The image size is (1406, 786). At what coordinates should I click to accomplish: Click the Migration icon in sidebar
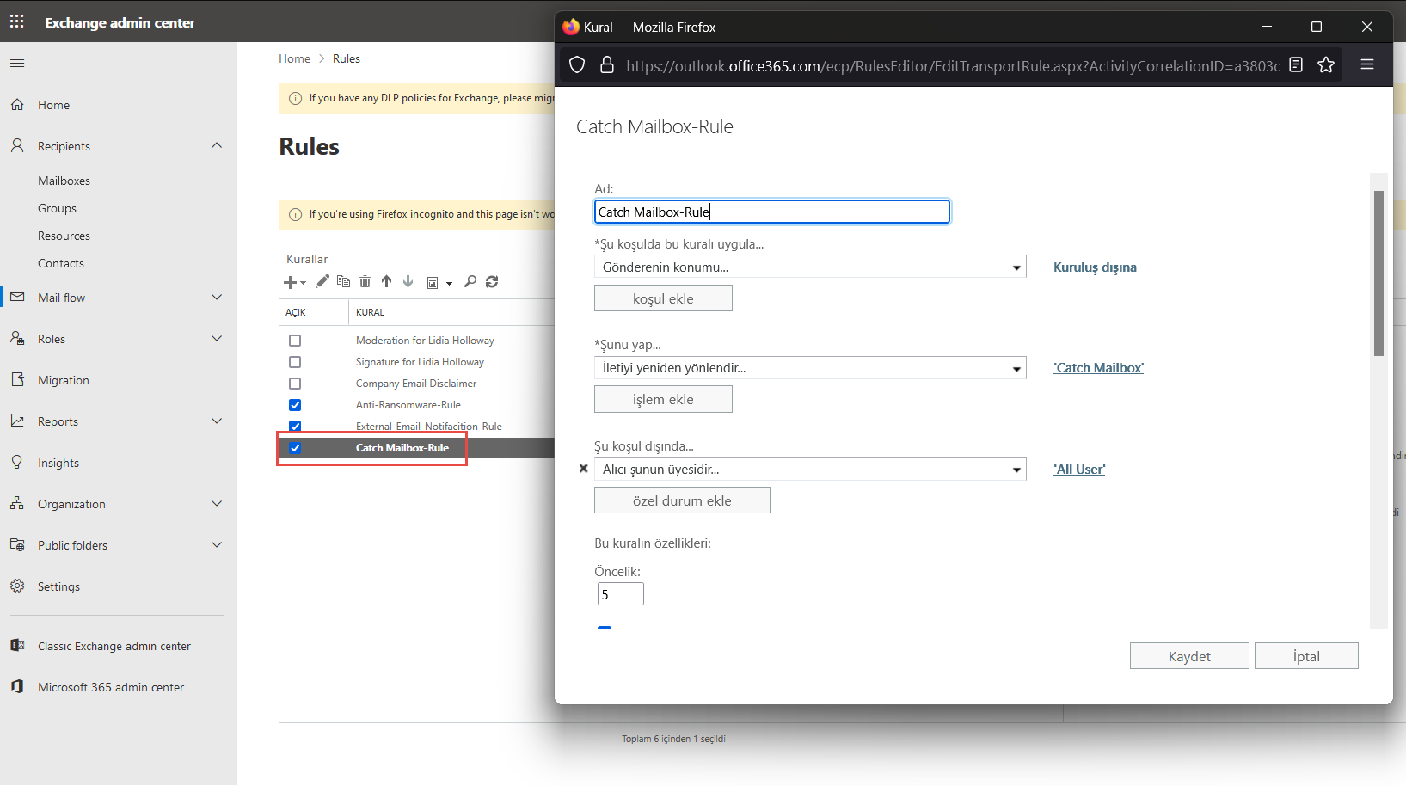tap(17, 380)
